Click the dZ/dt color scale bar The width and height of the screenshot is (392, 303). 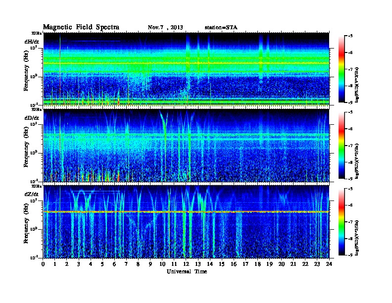341,222
